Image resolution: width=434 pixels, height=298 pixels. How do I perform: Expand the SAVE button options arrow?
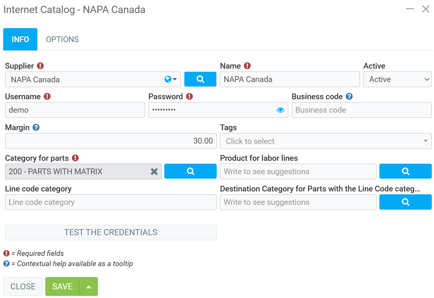(89, 287)
